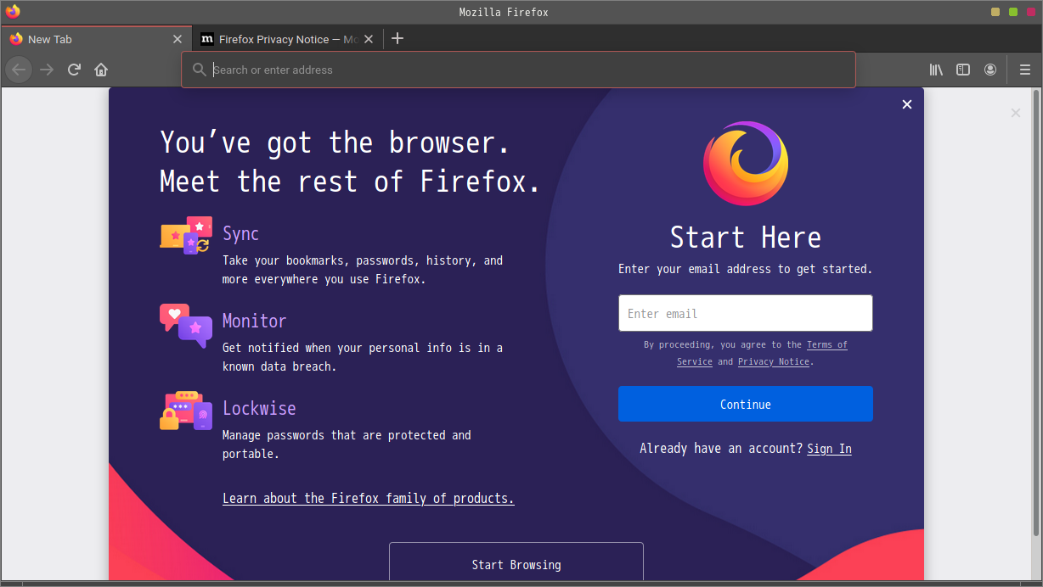Open the Privacy Notice link

[773, 361]
